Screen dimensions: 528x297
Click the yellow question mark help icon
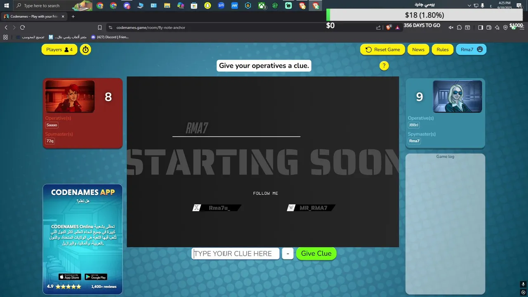click(x=384, y=66)
